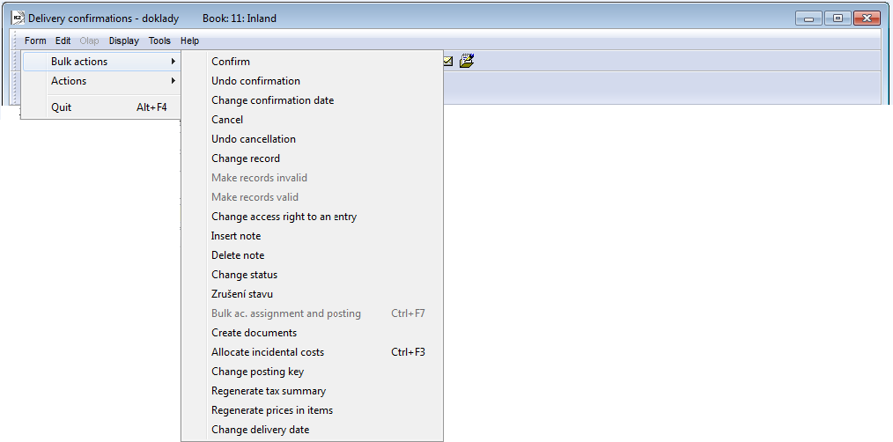
Task: Select Allocate incidental costs
Action: tap(268, 352)
